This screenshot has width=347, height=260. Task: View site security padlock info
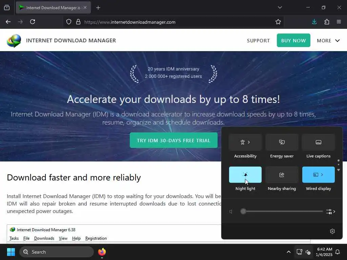tap(78, 22)
